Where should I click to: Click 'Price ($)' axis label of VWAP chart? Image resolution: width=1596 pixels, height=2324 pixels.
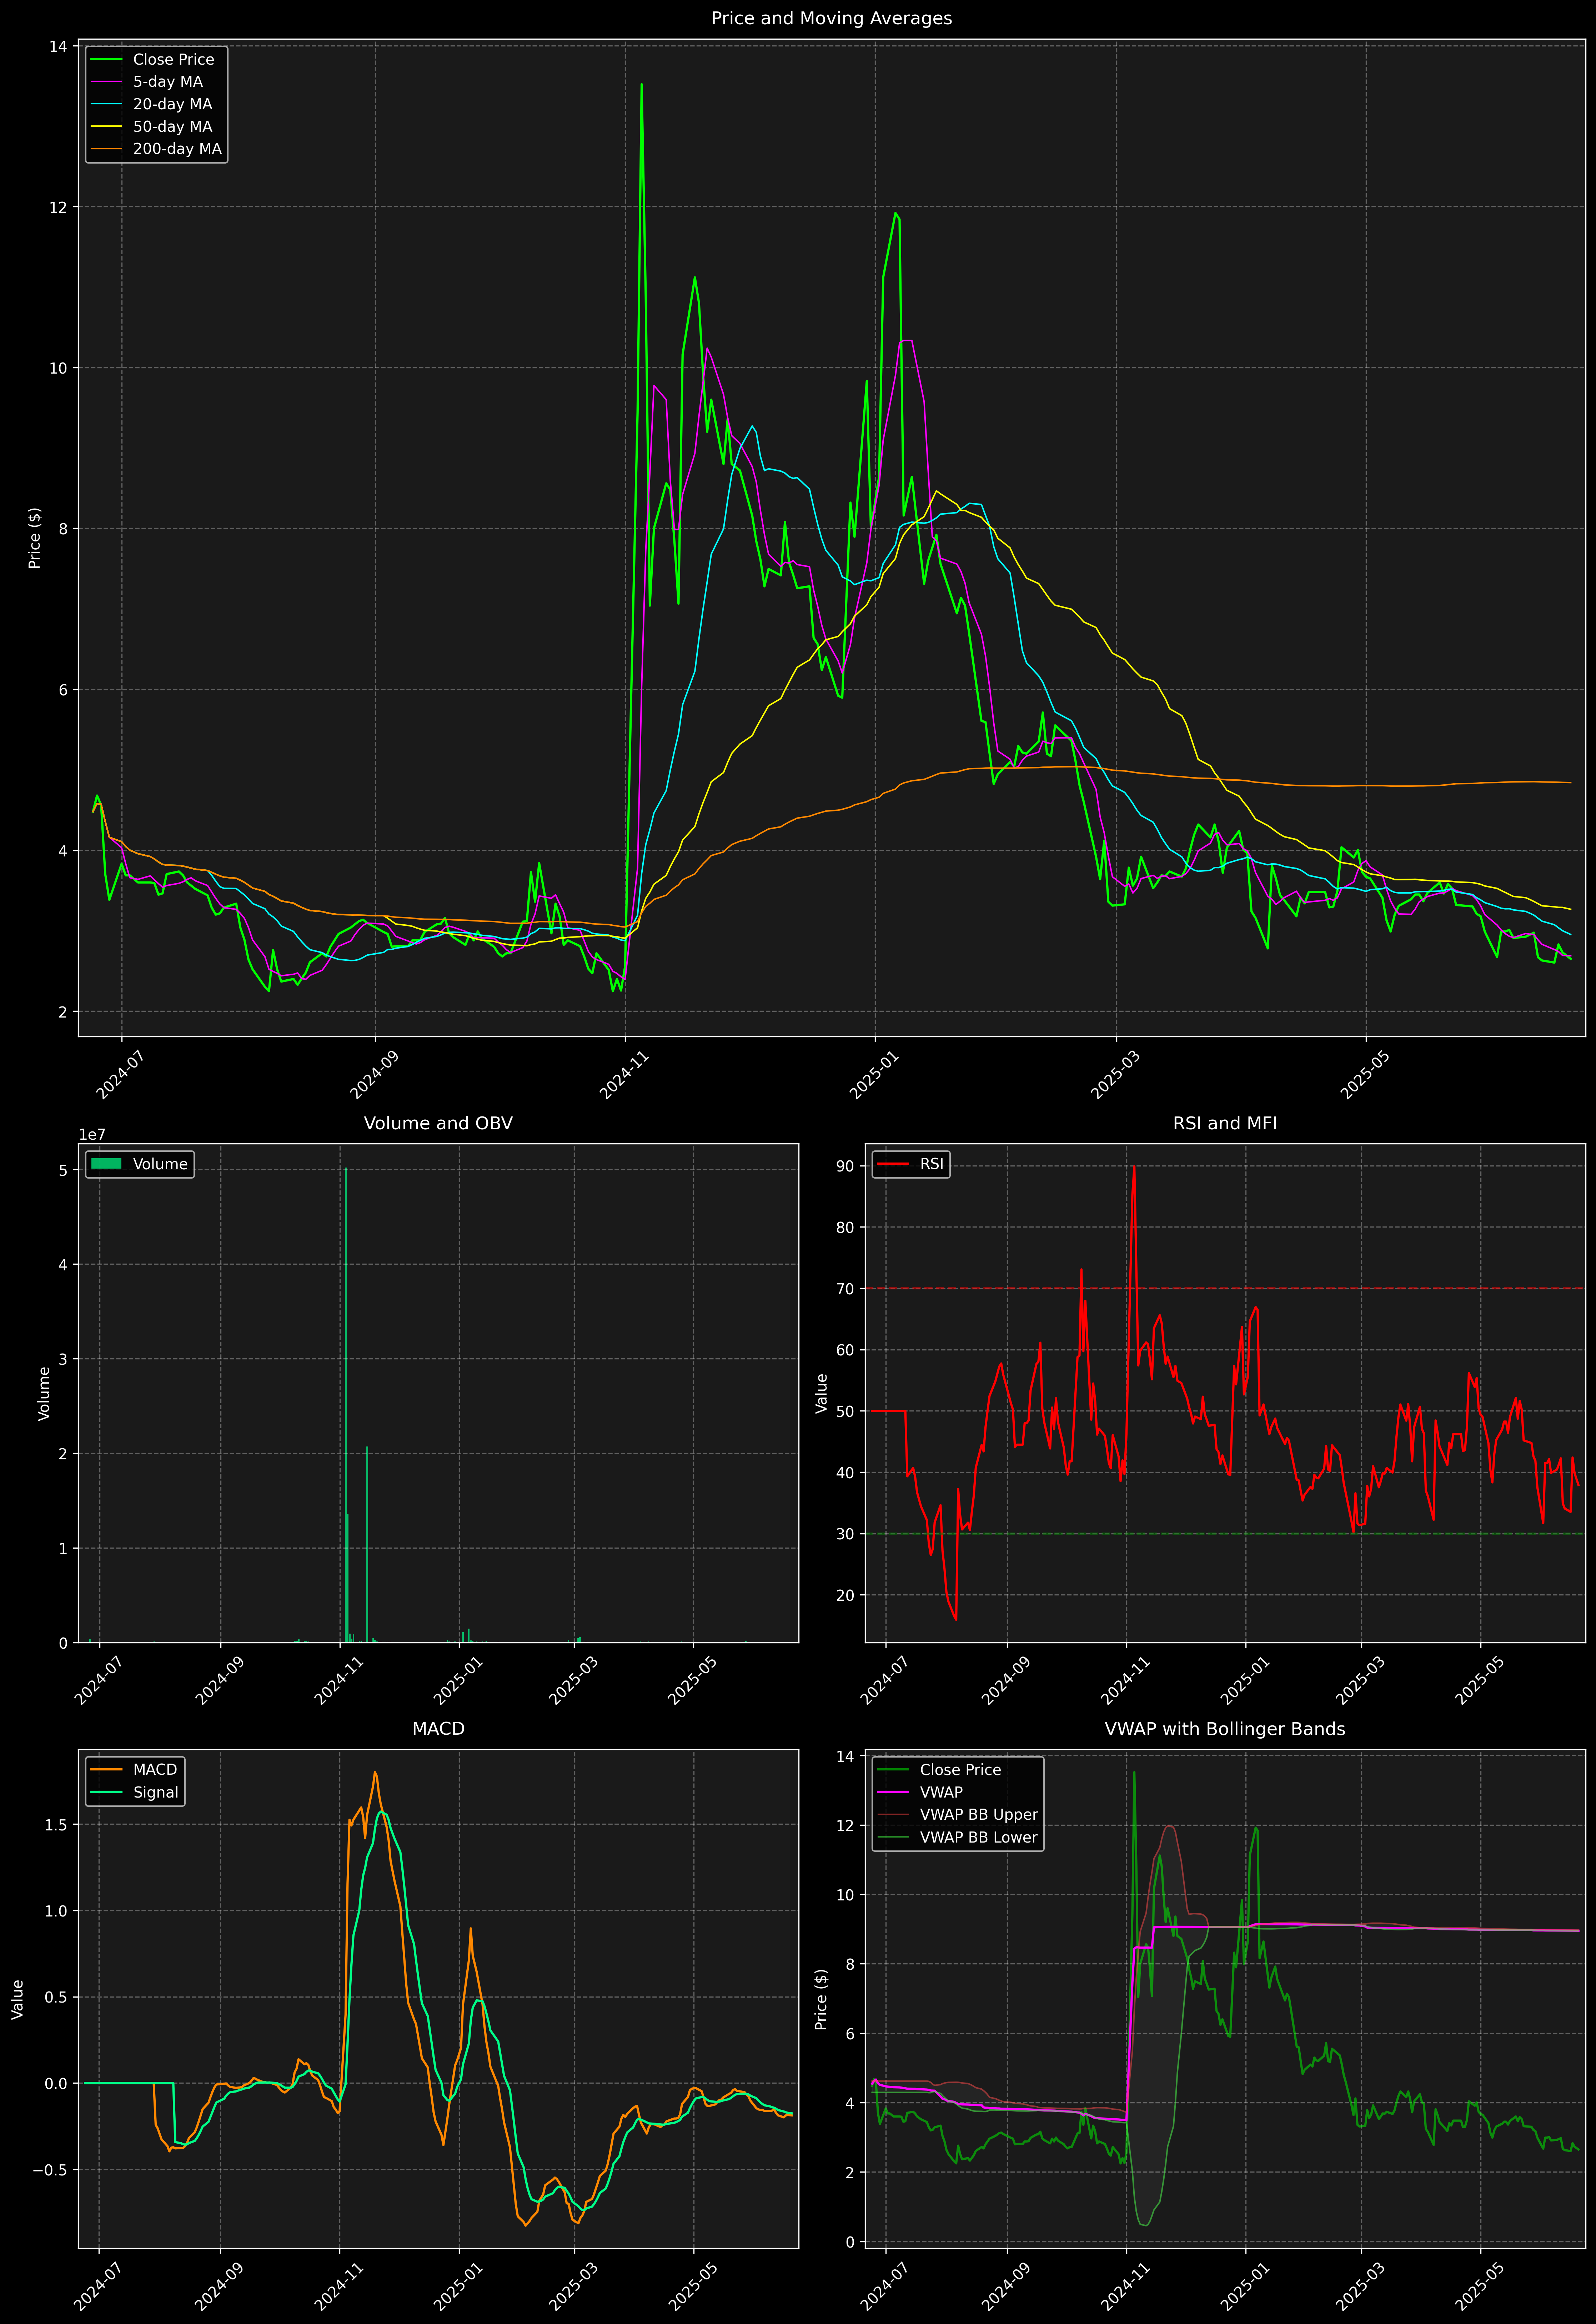point(822,1999)
